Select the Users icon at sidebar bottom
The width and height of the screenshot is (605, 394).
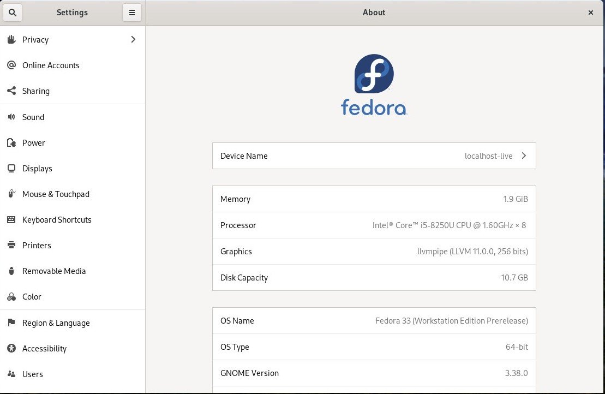click(x=11, y=374)
